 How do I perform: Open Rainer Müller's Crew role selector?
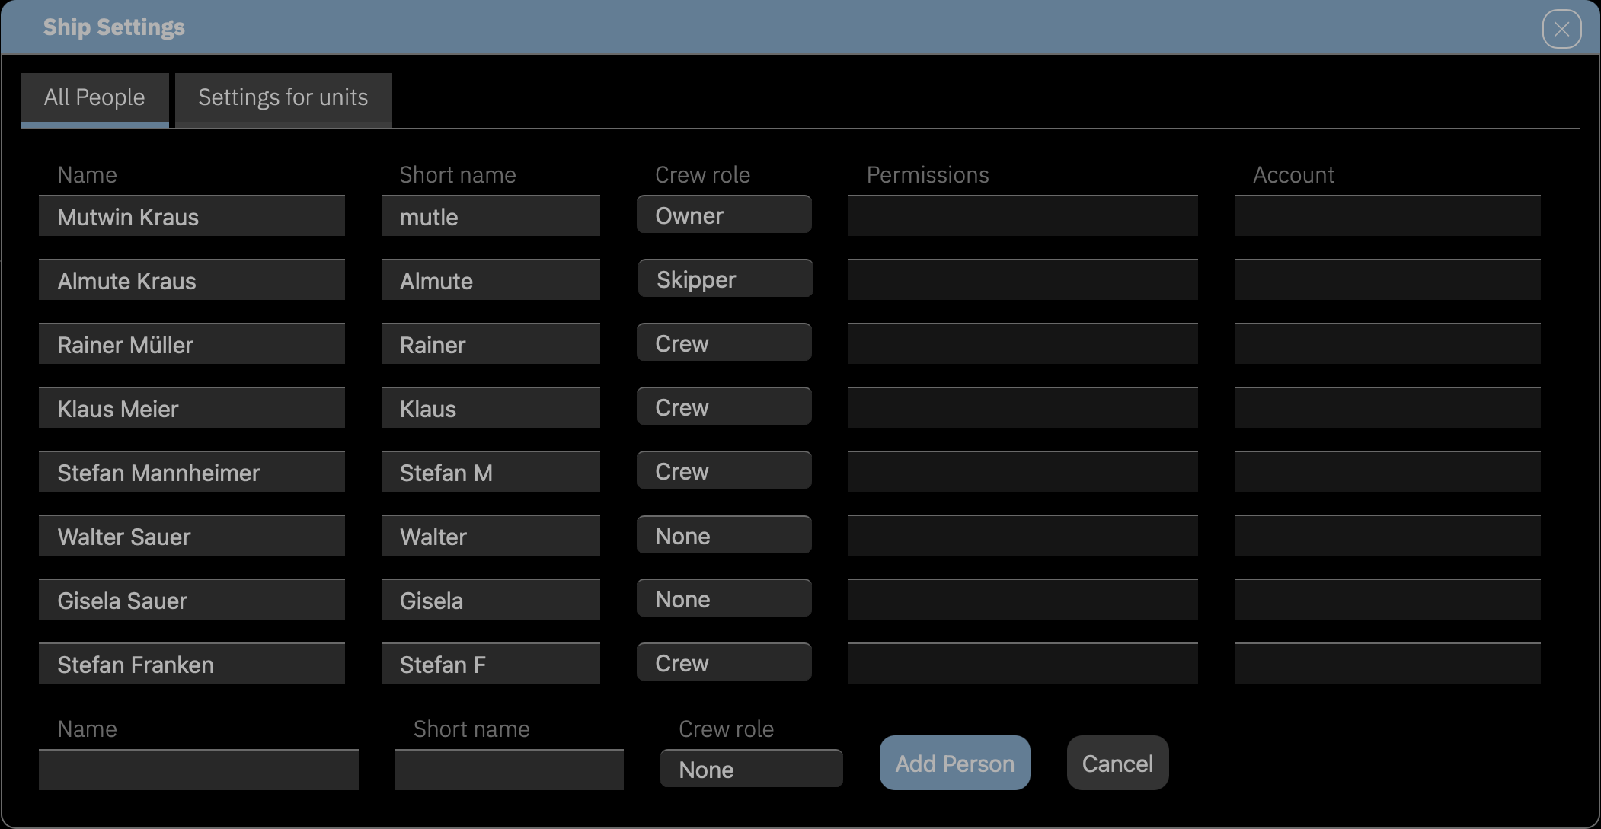724,343
